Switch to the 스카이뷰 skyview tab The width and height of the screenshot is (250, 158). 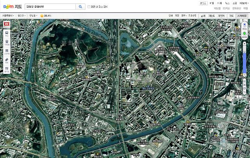(x=242, y=16)
